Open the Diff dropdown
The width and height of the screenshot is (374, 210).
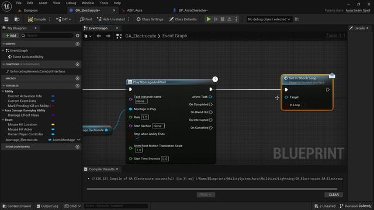pos(64,19)
